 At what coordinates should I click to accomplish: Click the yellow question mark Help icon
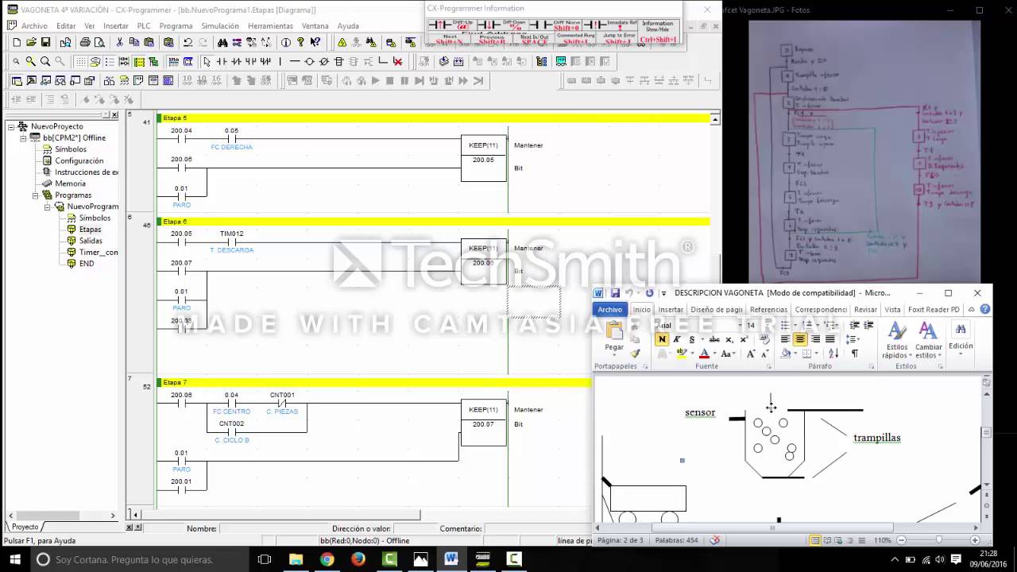click(x=300, y=42)
